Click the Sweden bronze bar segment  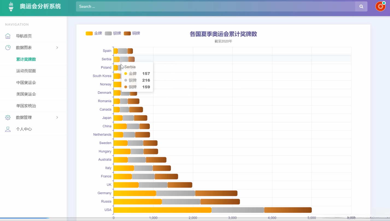coord(150,143)
